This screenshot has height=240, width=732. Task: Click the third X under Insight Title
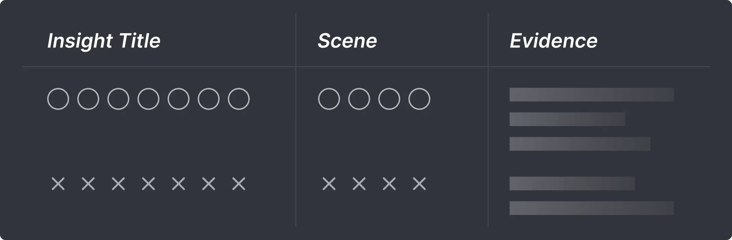pos(118,184)
